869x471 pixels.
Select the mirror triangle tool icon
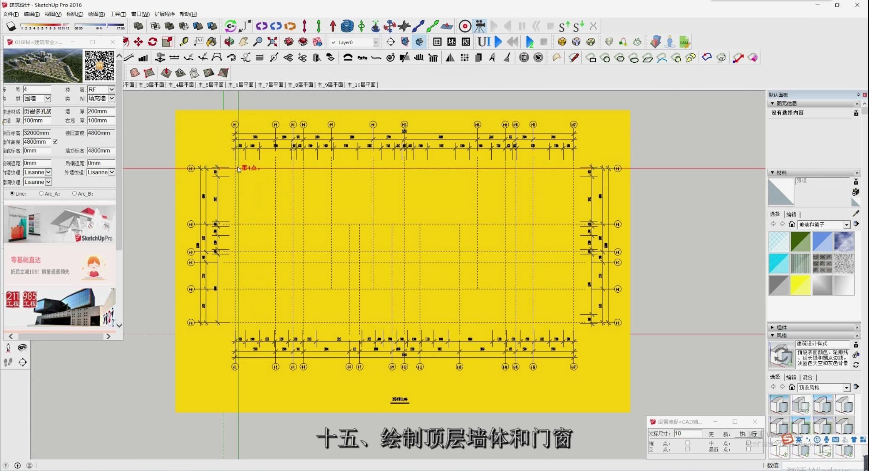(450, 58)
